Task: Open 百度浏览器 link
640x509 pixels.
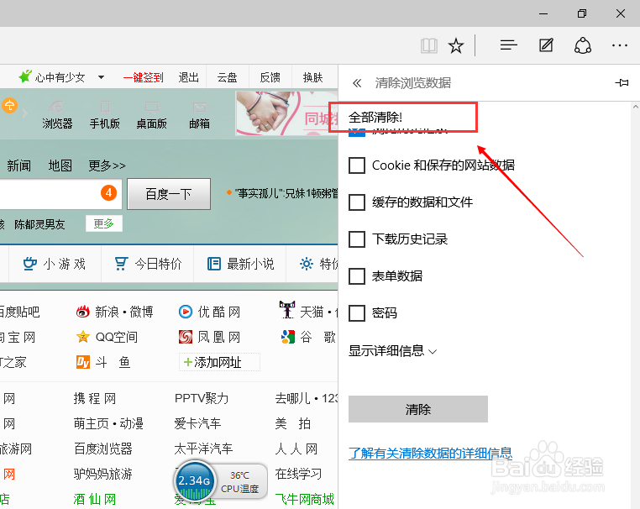Action: [x=103, y=449]
